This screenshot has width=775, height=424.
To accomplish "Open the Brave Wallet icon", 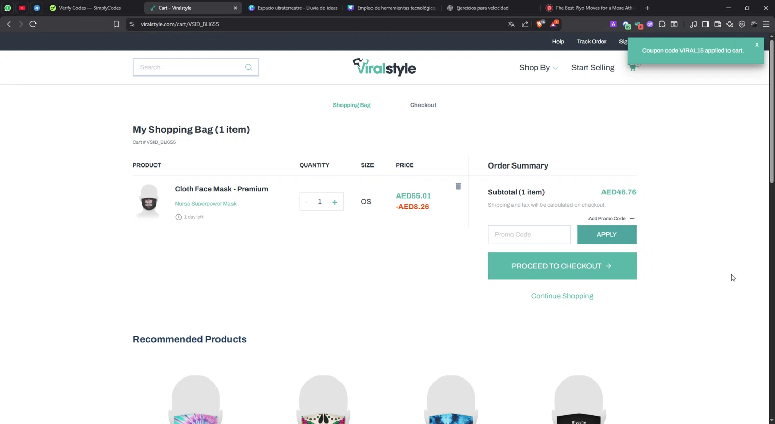I will coord(718,24).
